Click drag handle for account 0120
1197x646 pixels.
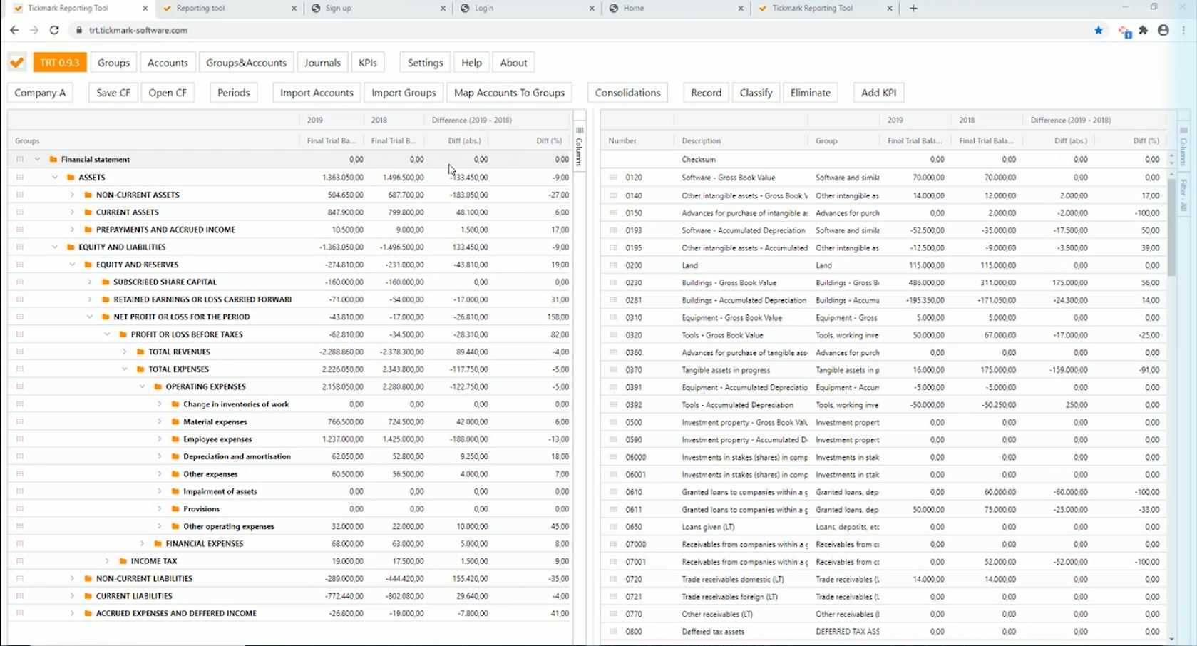613,178
